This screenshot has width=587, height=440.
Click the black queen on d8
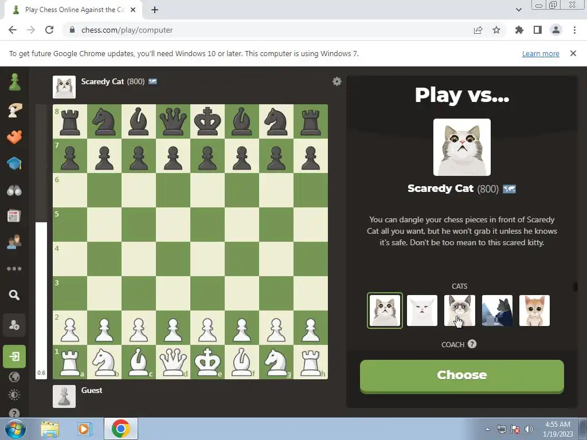click(173, 121)
